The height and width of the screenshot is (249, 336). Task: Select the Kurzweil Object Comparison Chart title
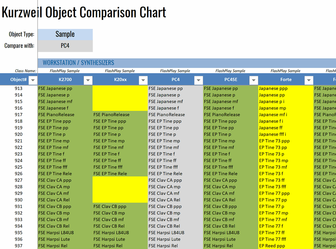click(84, 12)
